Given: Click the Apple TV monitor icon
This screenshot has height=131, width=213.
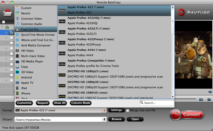Looking at the screenshot, I should (x=17, y=83).
